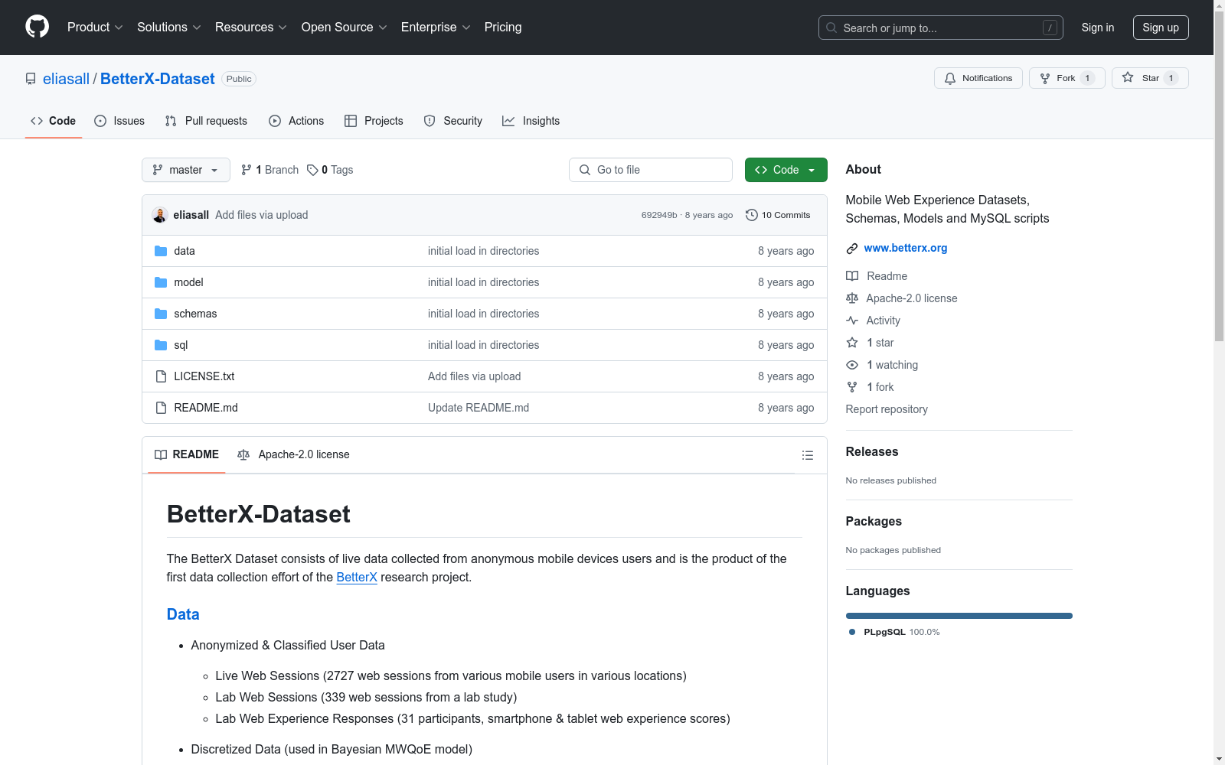Open the Insights tab

531,121
